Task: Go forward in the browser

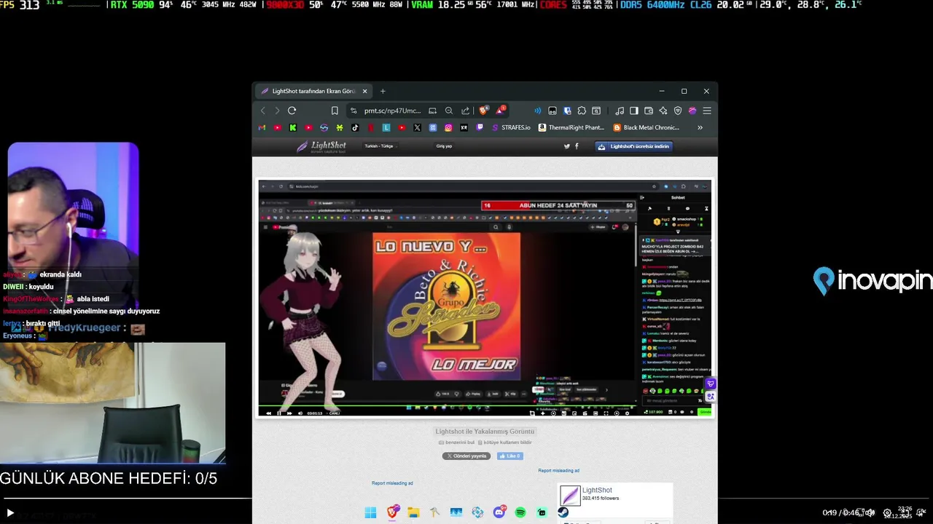Action: coord(277,111)
